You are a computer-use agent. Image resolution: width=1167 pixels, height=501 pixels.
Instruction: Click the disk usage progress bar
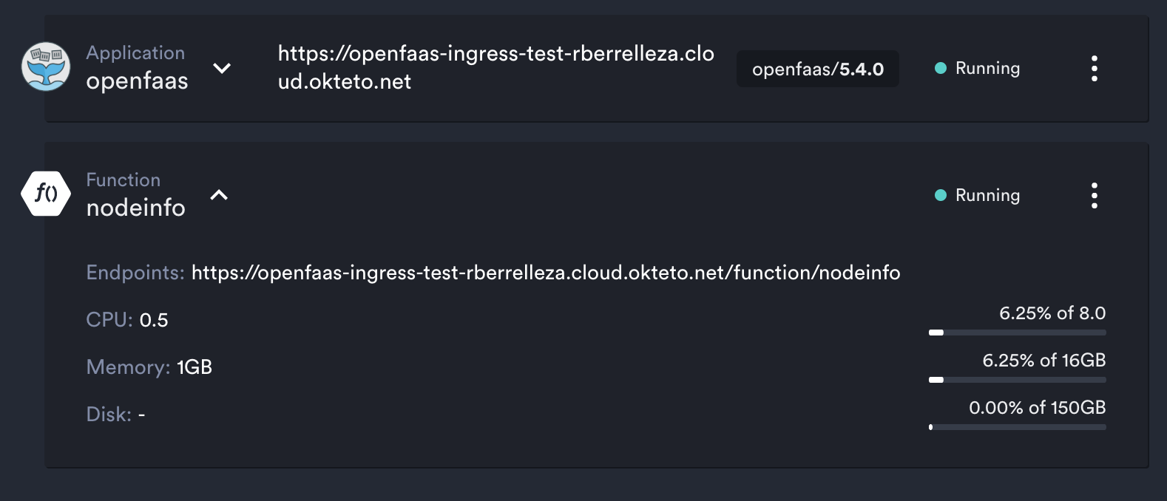(x=1018, y=427)
